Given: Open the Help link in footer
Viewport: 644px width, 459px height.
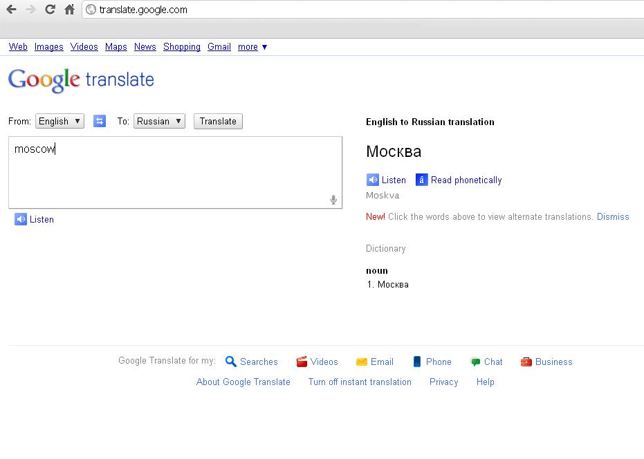Looking at the screenshot, I should coord(485,382).
